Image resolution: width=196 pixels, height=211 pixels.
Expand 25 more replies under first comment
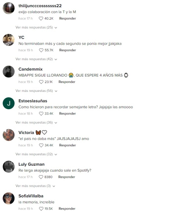pyautogui.click(x=36, y=28)
